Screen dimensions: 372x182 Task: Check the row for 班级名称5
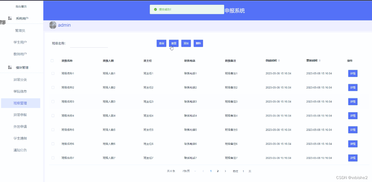click(x=53, y=130)
